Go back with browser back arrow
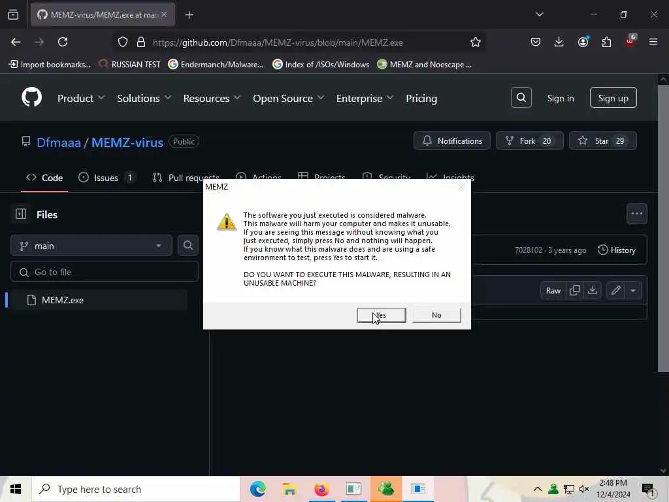Viewport: 669px width, 502px height. [16, 42]
